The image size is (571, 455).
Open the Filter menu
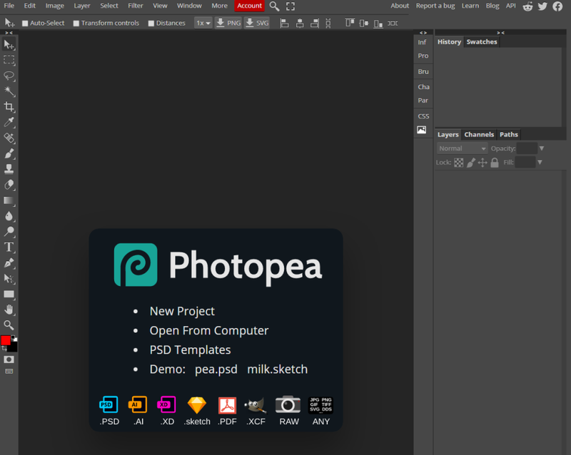136,6
